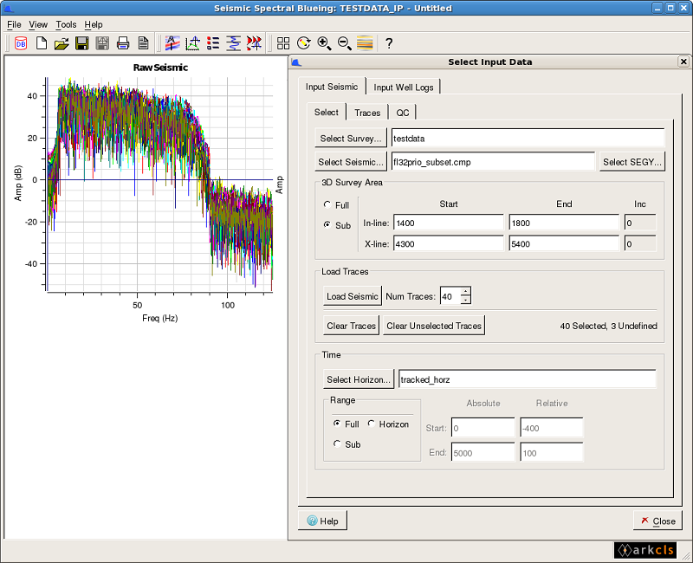Click the Select SEGY button
The width and height of the screenshot is (693, 563).
631,161
